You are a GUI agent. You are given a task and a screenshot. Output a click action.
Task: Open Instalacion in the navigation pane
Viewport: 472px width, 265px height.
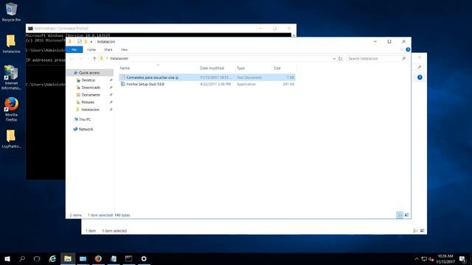(90, 110)
